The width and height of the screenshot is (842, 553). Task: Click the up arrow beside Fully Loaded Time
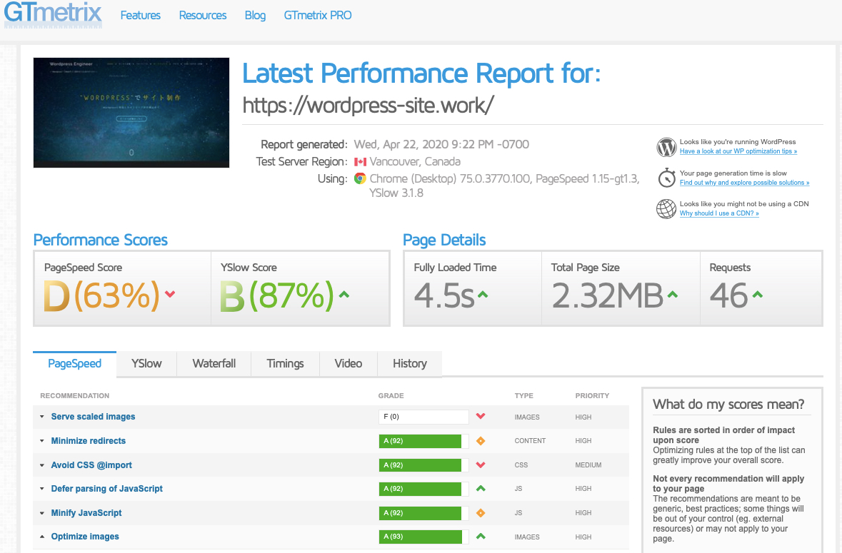[x=483, y=294]
